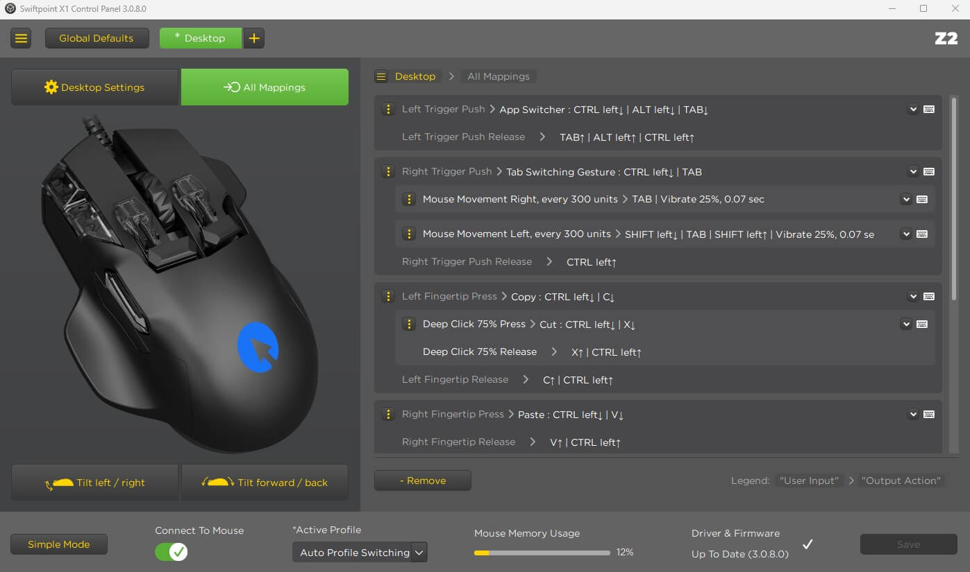This screenshot has height=572, width=970.
Task: Open options dots for Left Fingertip Press mapping
Action: 388,297
